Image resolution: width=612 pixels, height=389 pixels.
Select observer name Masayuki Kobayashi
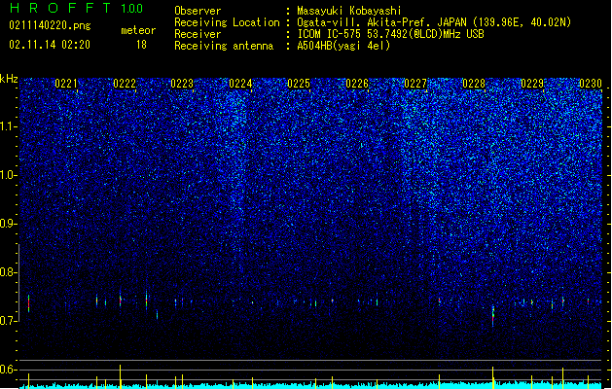pos(349,11)
